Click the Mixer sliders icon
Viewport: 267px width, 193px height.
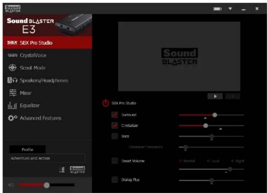tap(13, 93)
